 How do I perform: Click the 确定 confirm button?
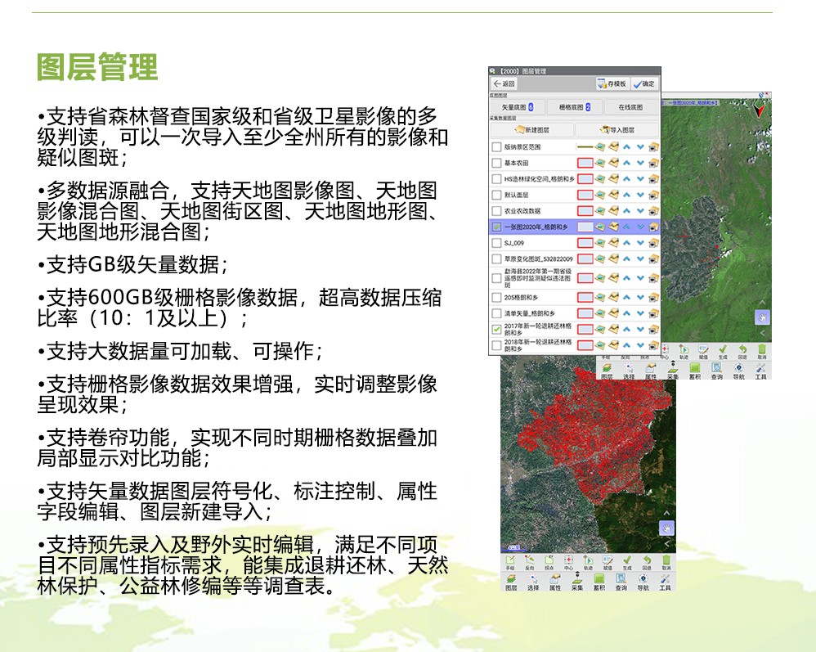pos(643,83)
